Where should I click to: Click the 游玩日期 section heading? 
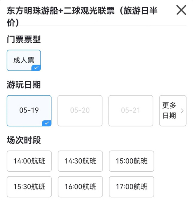tap(24, 85)
